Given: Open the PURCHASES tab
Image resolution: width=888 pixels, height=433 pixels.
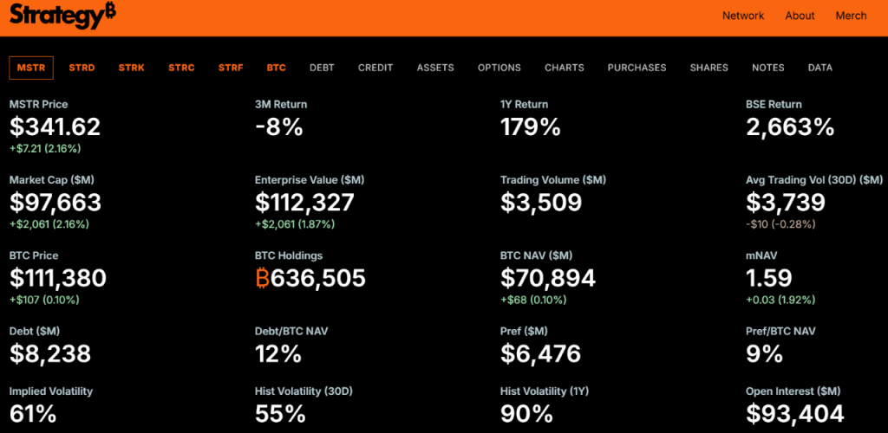Looking at the screenshot, I should coord(637,68).
